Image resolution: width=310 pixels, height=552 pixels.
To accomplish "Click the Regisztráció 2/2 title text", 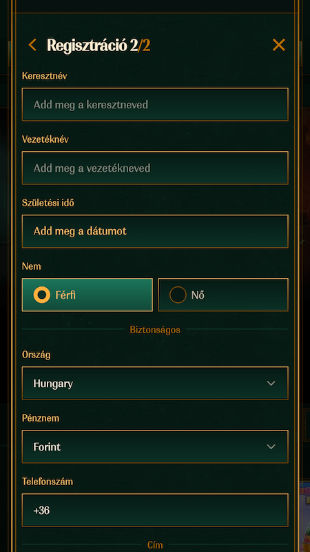I will click(99, 46).
